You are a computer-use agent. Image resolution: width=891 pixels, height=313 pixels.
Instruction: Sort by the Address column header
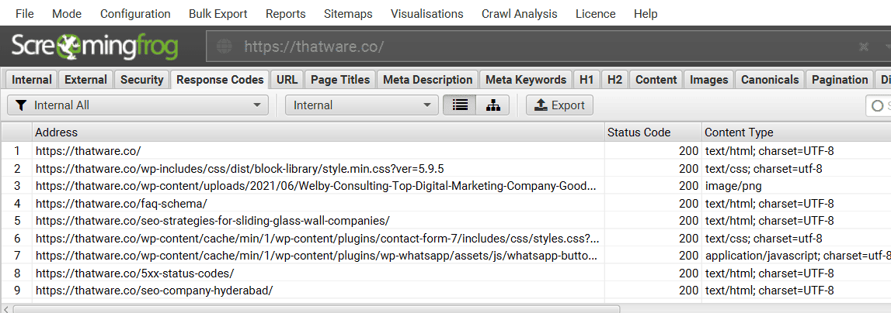(318, 132)
